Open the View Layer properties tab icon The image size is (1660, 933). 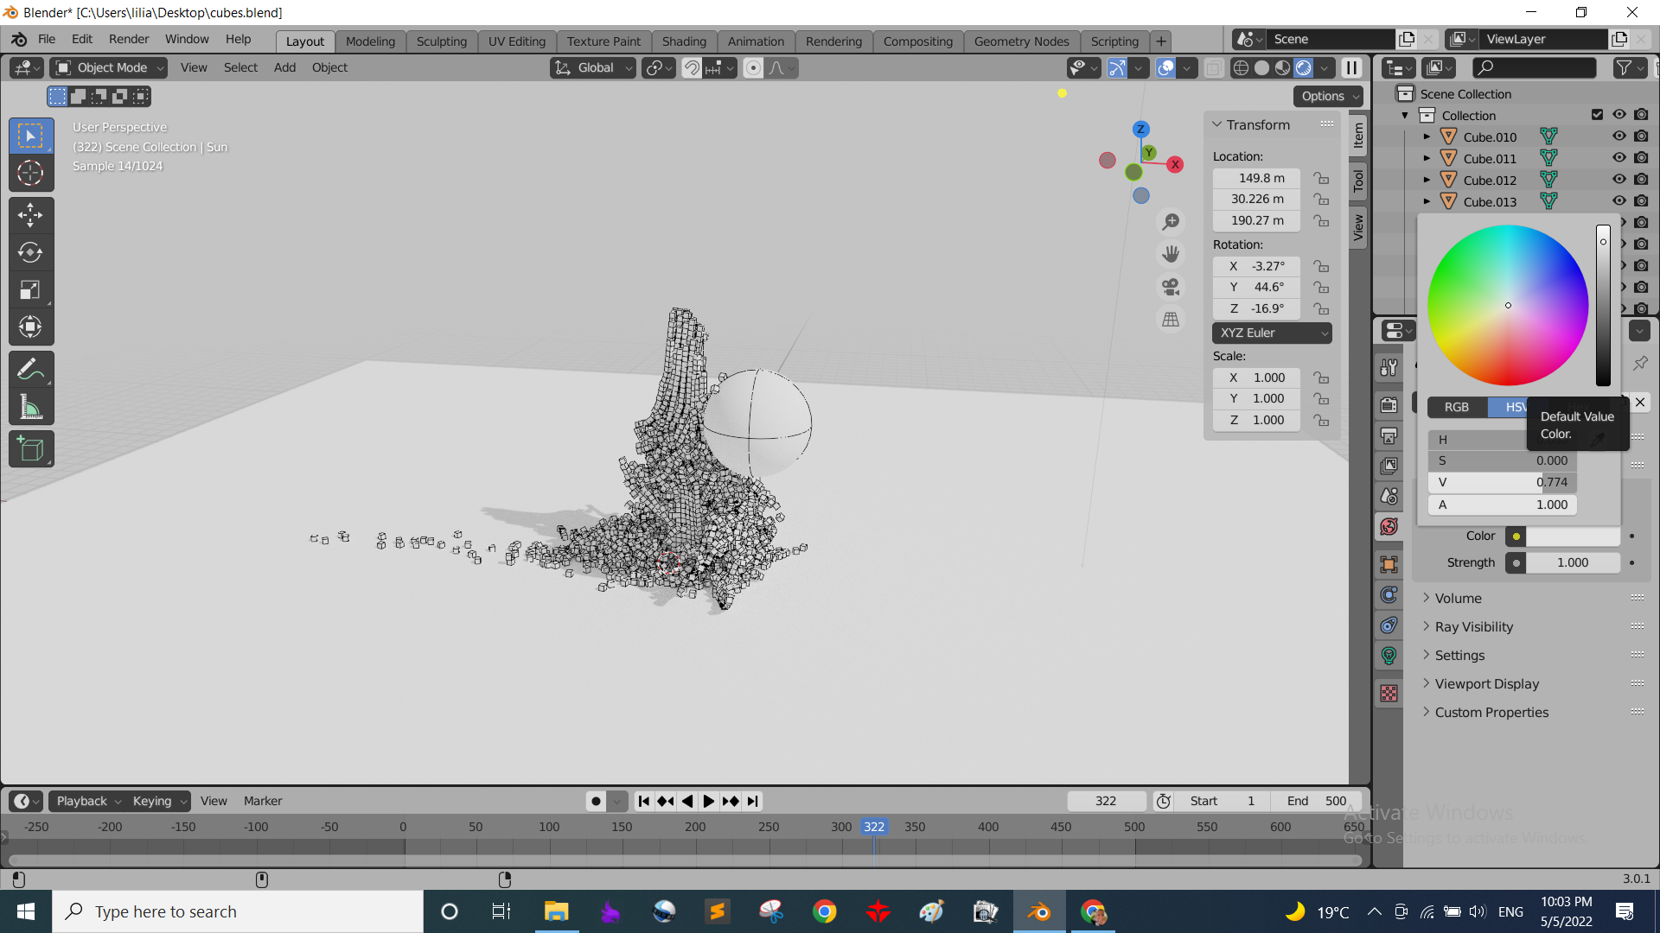click(x=1389, y=466)
